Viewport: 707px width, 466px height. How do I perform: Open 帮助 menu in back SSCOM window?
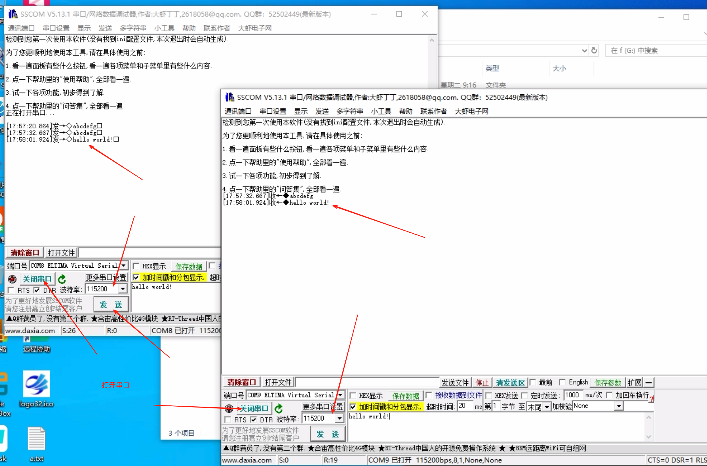click(x=189, y=28)
